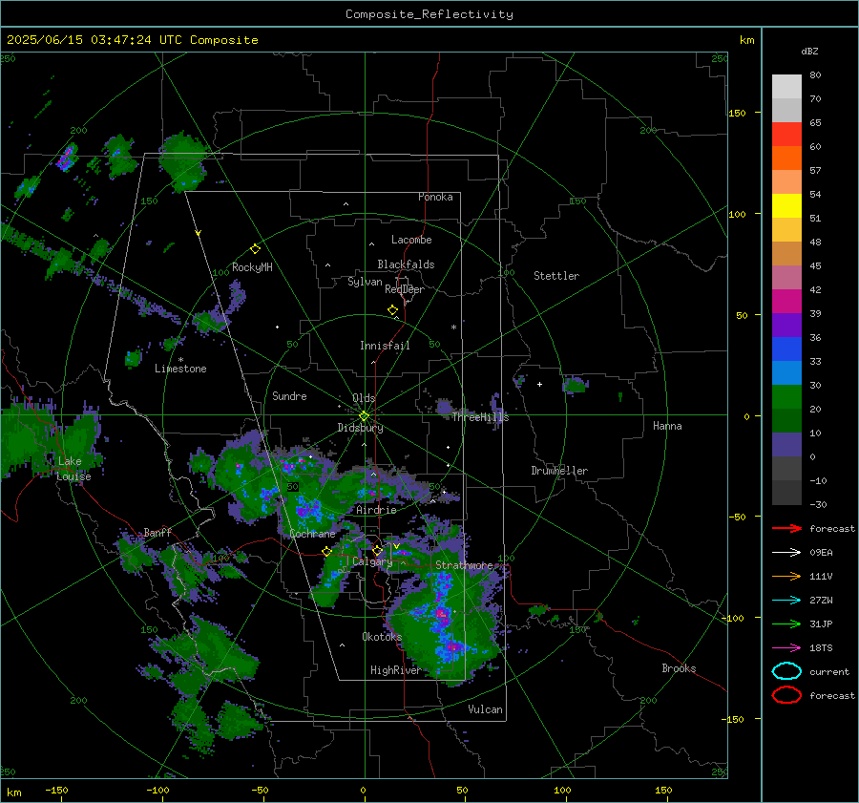859x803 pixels.
Task: Click the HighRiver town label
Action: 395,670
